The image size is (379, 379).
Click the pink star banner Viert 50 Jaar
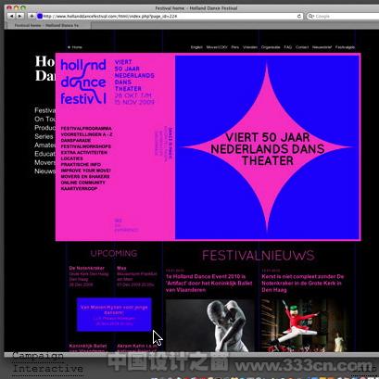(x=268, y=147)
